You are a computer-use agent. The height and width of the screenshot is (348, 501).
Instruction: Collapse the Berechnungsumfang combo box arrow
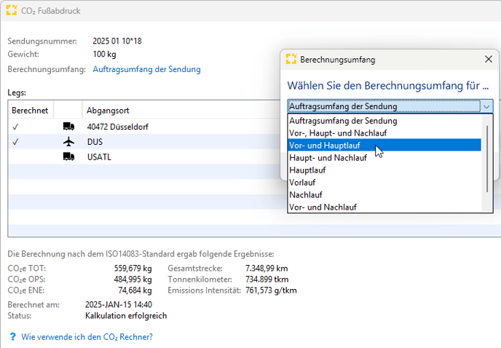point(486,107)
